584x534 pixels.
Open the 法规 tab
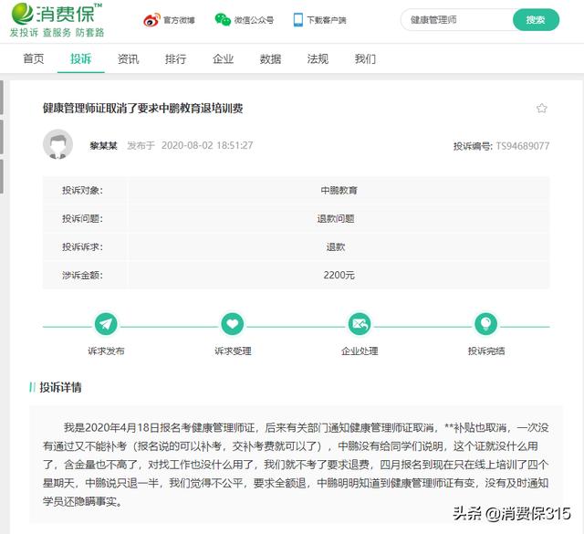point(318,58)
